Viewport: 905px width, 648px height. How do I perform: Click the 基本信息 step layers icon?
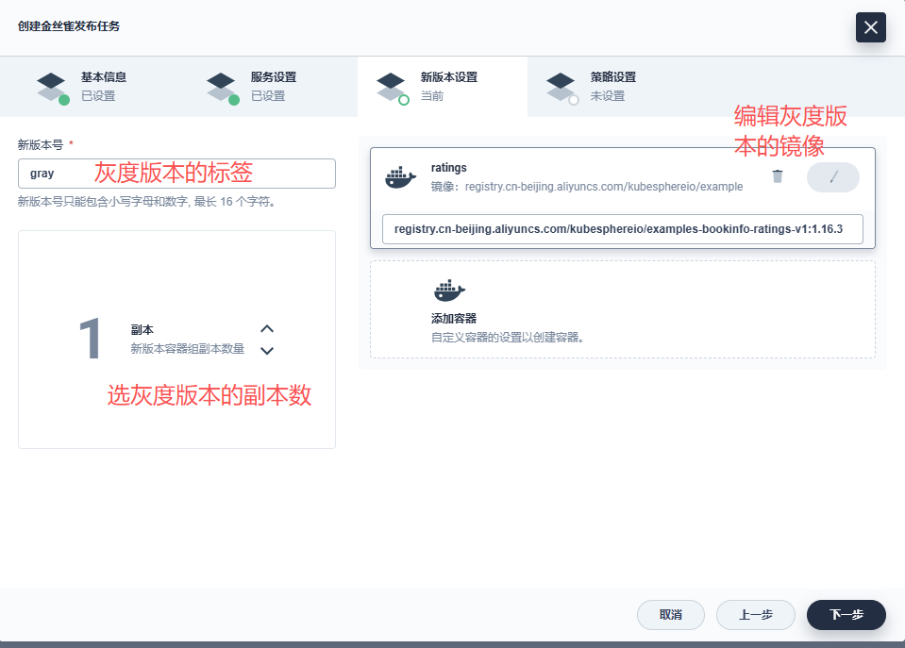(52, 87)
